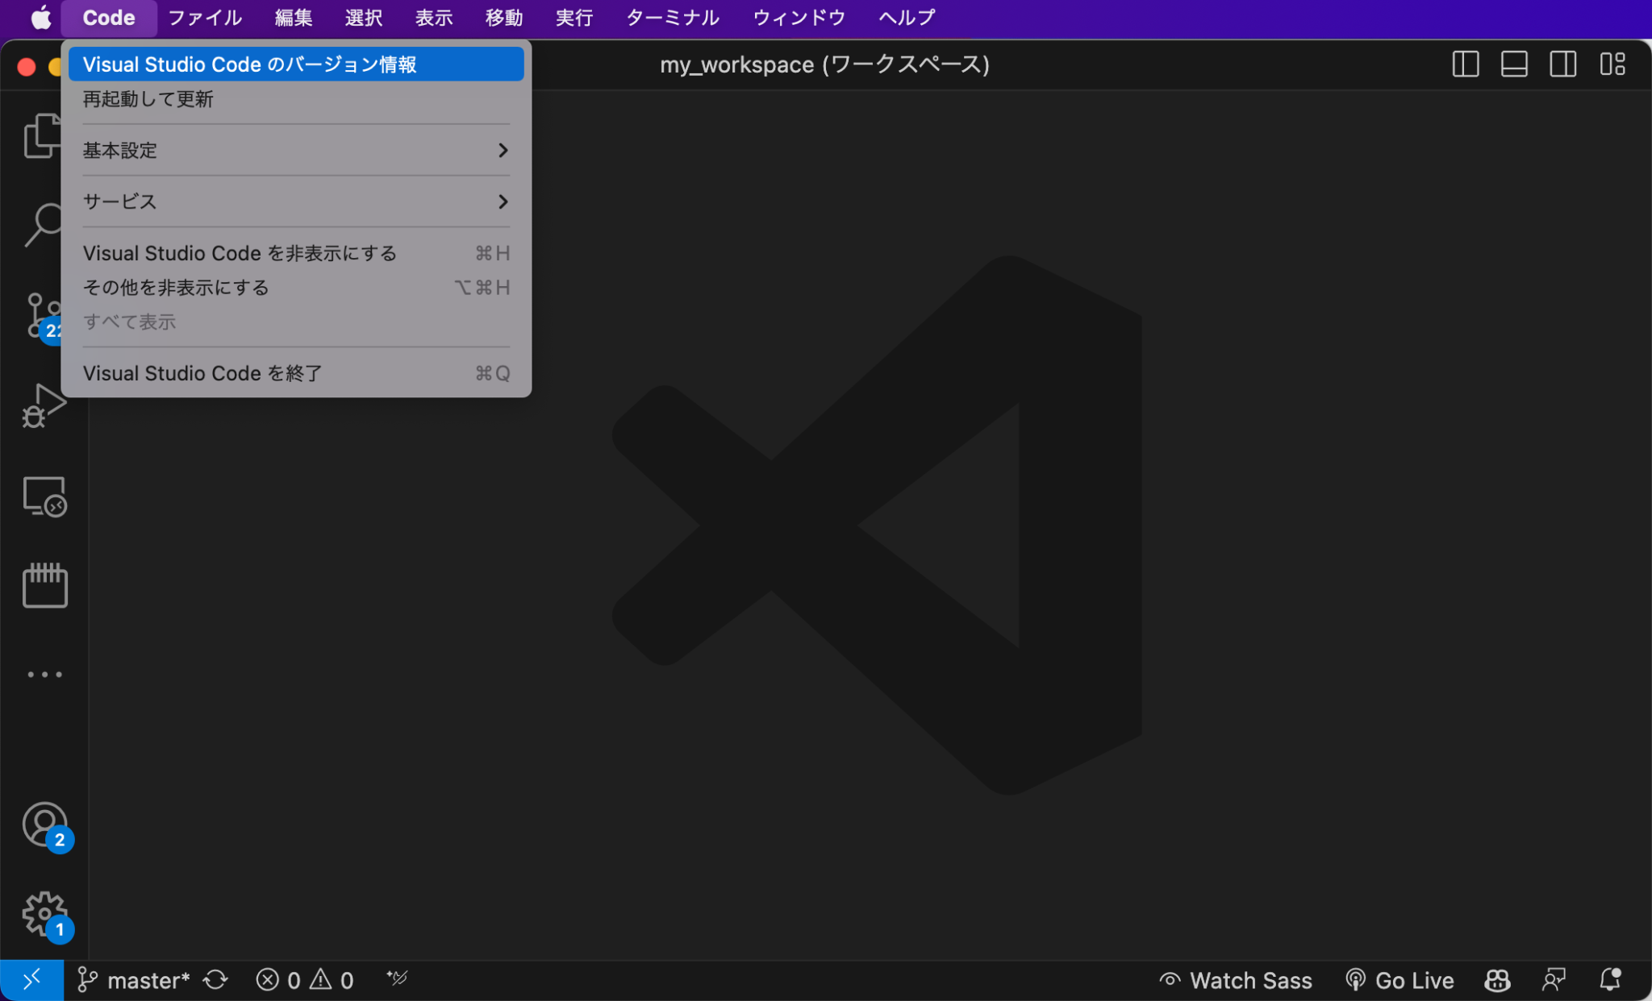The image size is (1652, 1001).
Task: Toggle the primary side bar visibility
Action: point(1464,64)
